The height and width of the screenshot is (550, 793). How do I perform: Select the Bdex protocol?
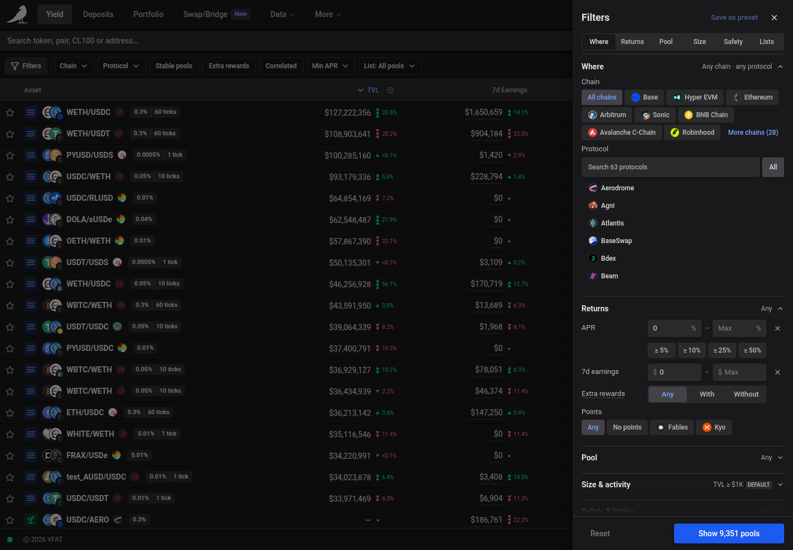pyautogui.click(x=683, y=258)
